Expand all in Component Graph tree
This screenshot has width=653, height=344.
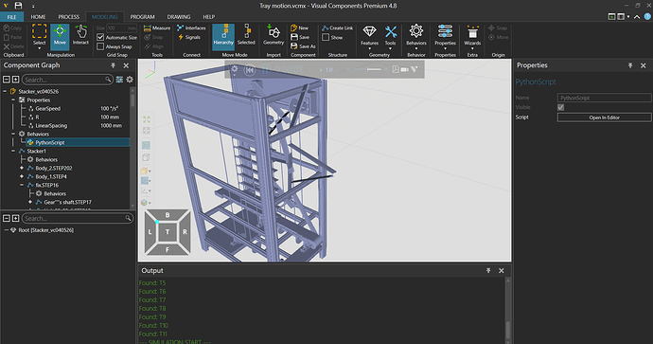(x=15, y=80)
